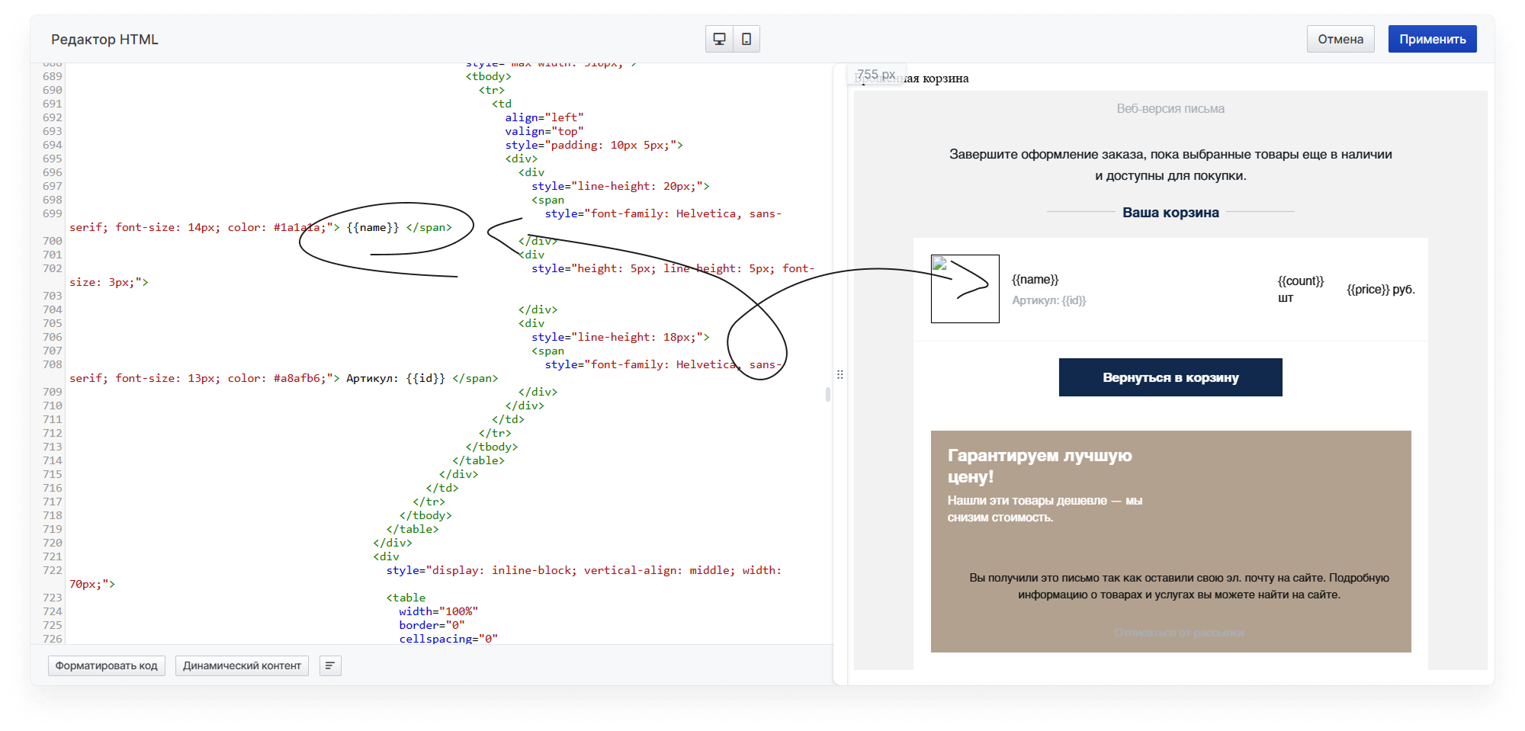Screen dimensions: 1525x731
Task: Switch preview to mobile view icon
Action: point(746,39)
